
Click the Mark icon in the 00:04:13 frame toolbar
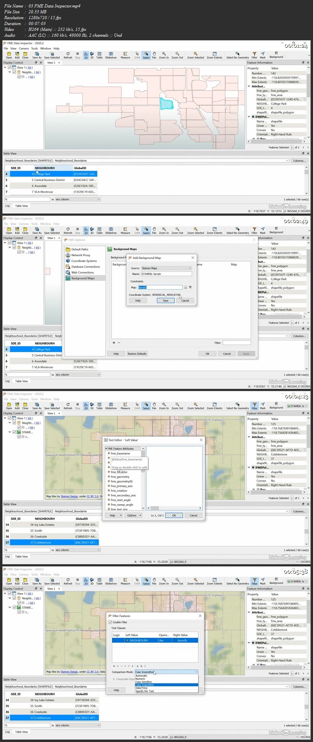tap(263, 406)
